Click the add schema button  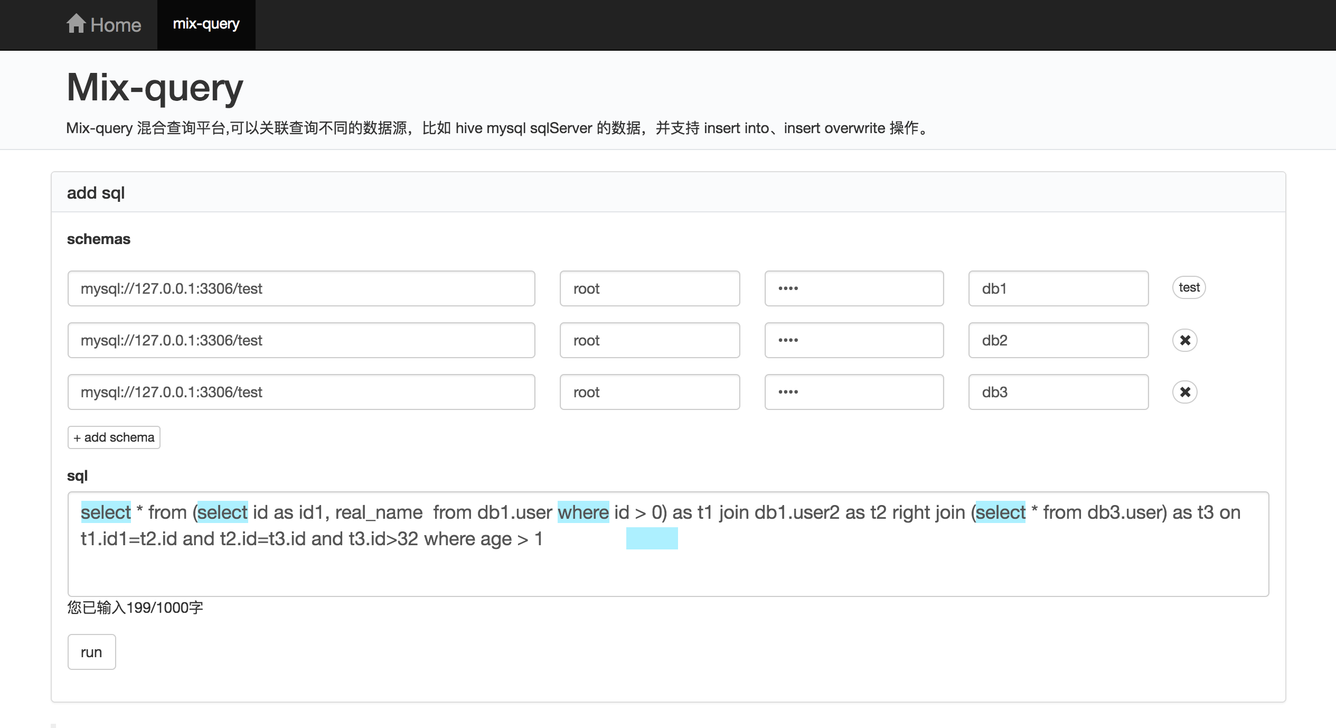114,437
